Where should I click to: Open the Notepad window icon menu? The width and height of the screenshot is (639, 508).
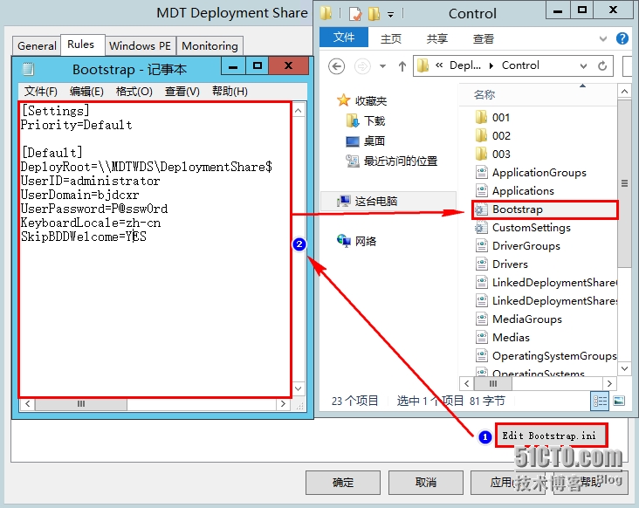pyautogui.click(x=28, y=69)
